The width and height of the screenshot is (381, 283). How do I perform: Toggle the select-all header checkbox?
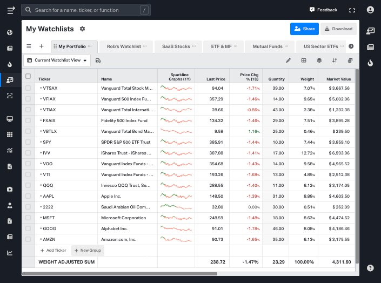pyautogui.click(x=28, y=76)
